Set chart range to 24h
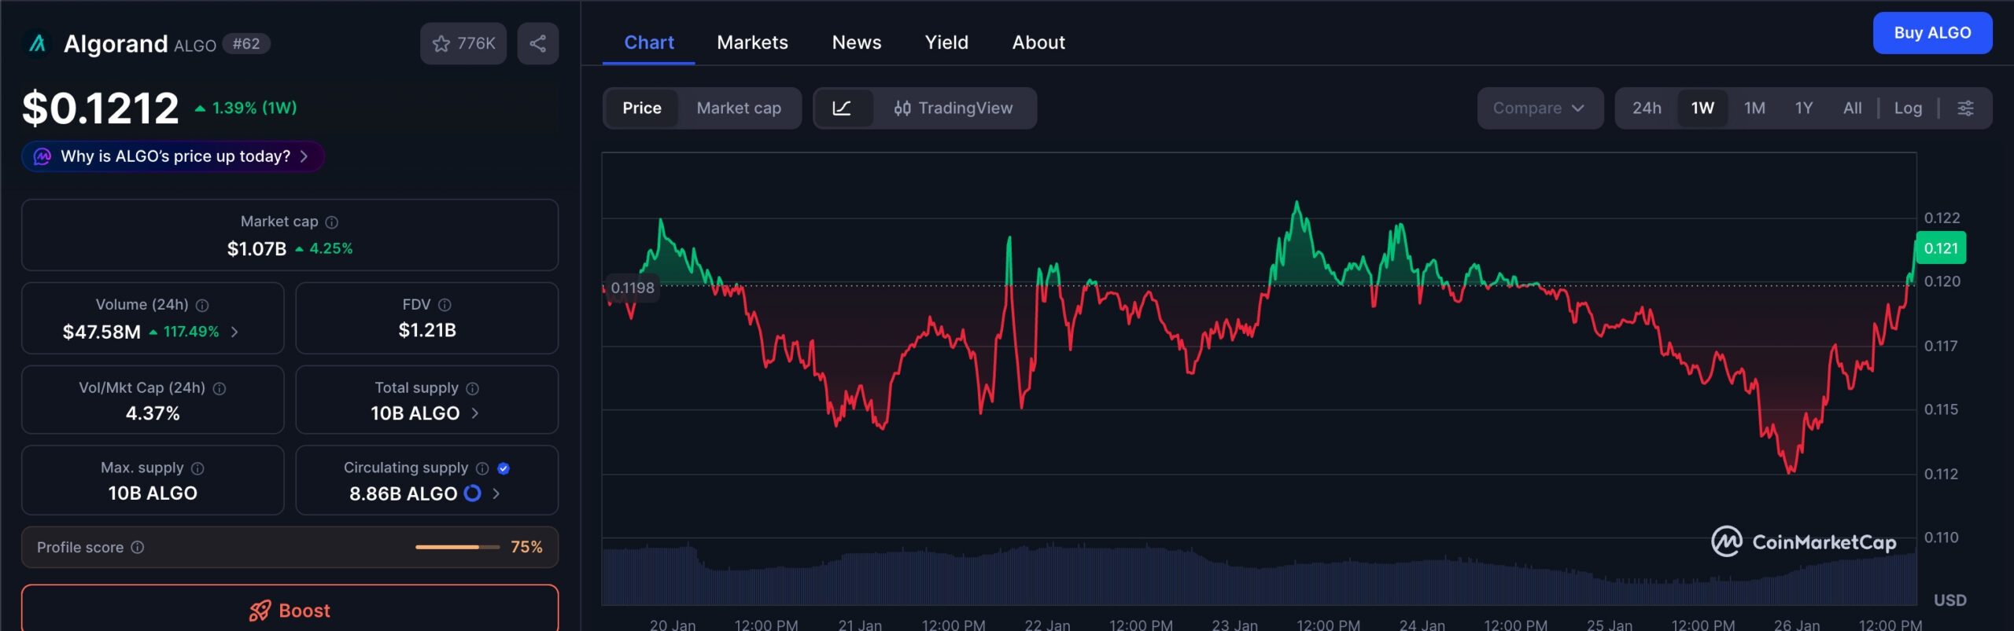The image size is (2014, 631). coord(1647,108)
